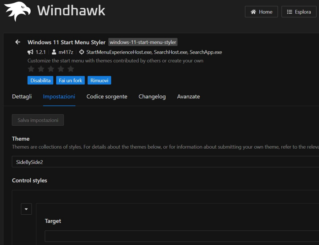The width and height of the screenshot is (319, 245).
Task: Rate the mod five stars
Action: pyautogui.click(x=71, y=69)
